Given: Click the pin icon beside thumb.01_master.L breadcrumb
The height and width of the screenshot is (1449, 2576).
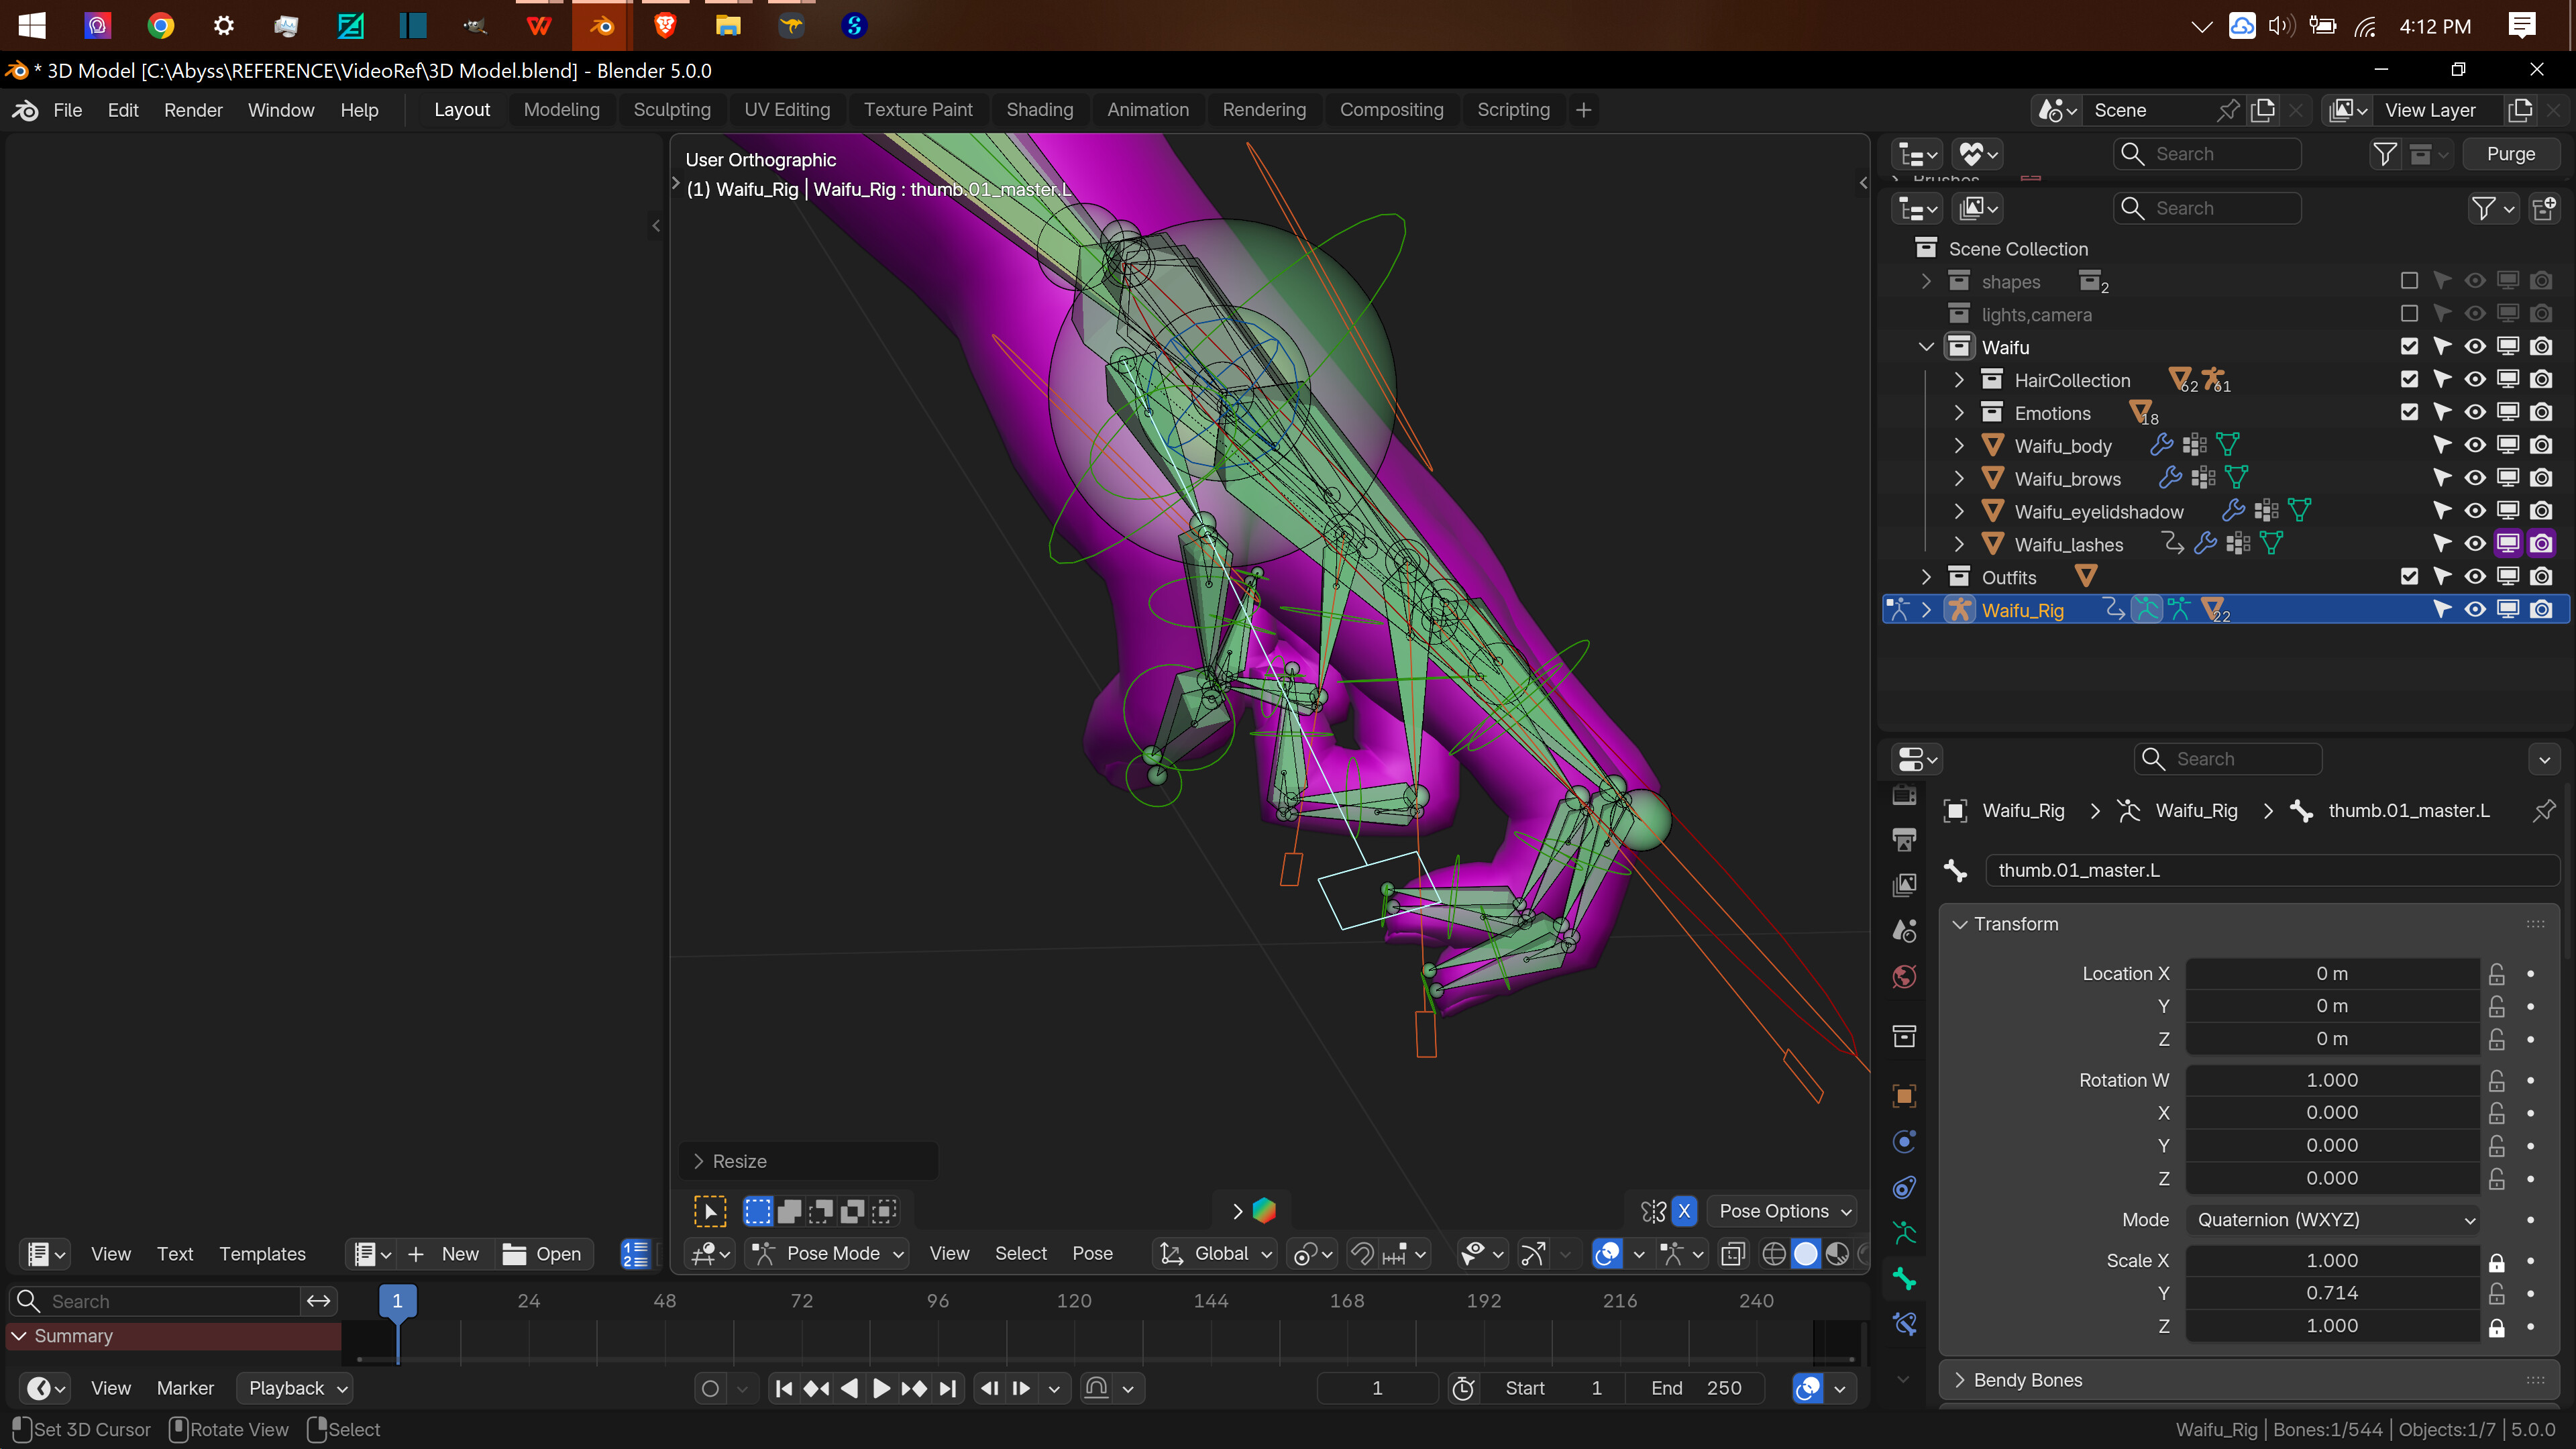Looking at the screenshot, I should tap(2544, 811).
